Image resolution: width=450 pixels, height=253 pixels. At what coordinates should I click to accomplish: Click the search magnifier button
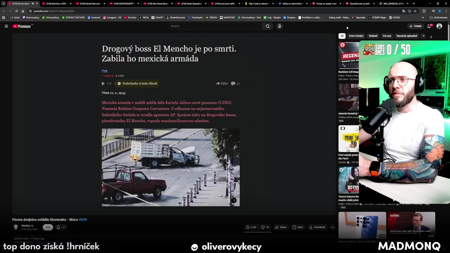tap(268, 26)
